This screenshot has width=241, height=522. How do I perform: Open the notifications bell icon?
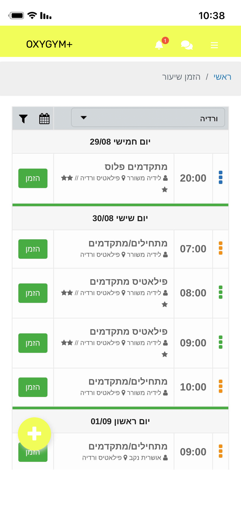point(159,45)
